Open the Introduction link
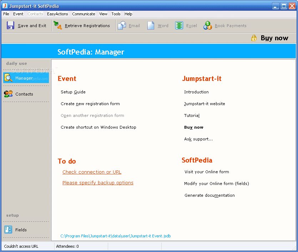The width and height of the screenshot is (298, 252). 196,92
